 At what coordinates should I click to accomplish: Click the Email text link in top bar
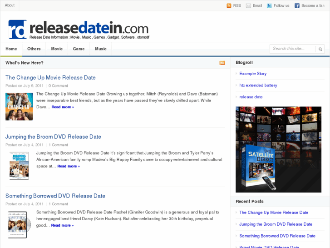(257, 6)
